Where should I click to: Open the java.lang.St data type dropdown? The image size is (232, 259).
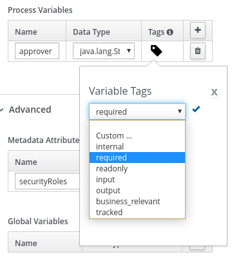[104, 51]
